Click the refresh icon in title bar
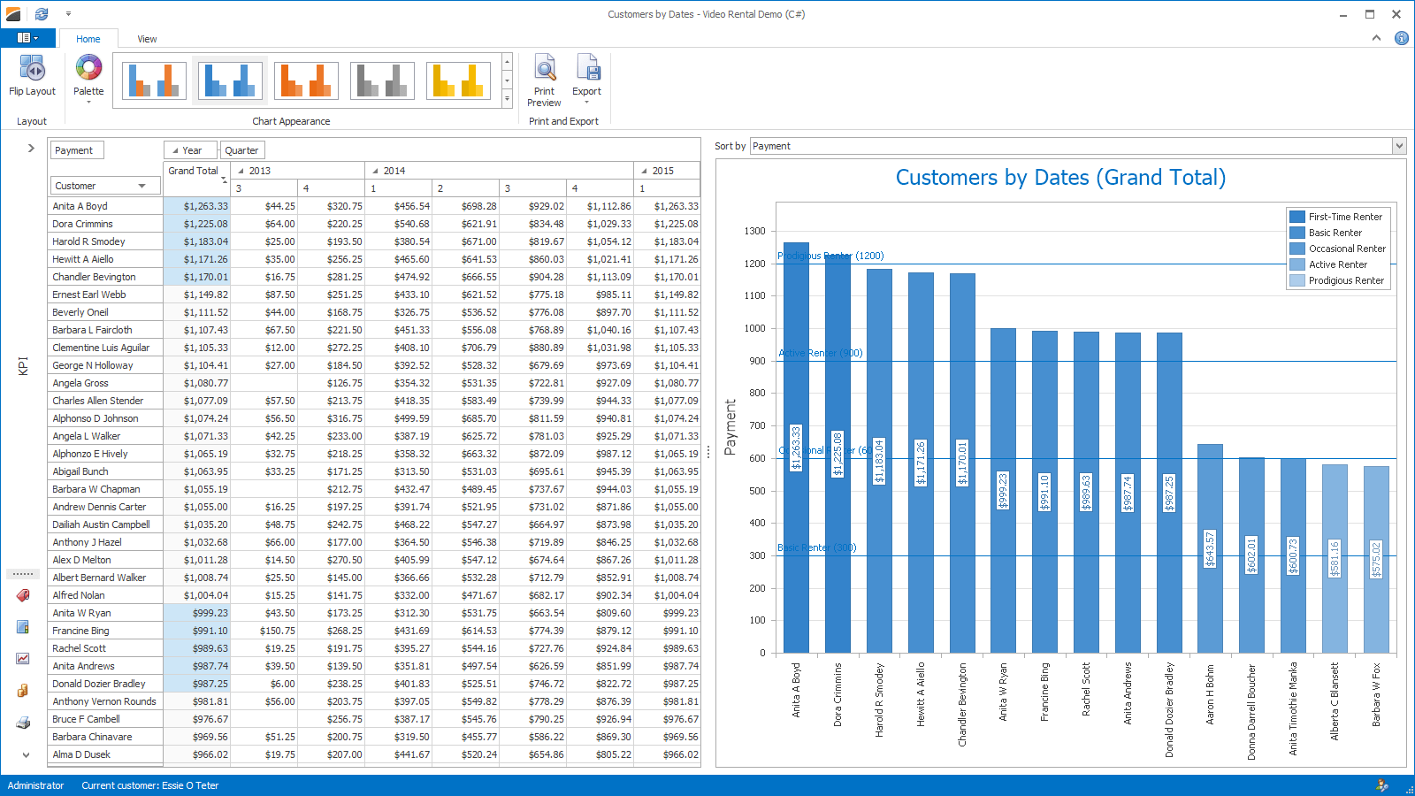The image size is (1415, 796). pos(42,14)
